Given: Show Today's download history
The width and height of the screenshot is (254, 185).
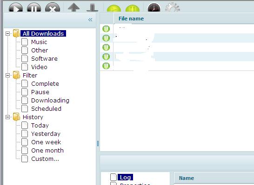Looking at the screenshot, I should 40,126.
